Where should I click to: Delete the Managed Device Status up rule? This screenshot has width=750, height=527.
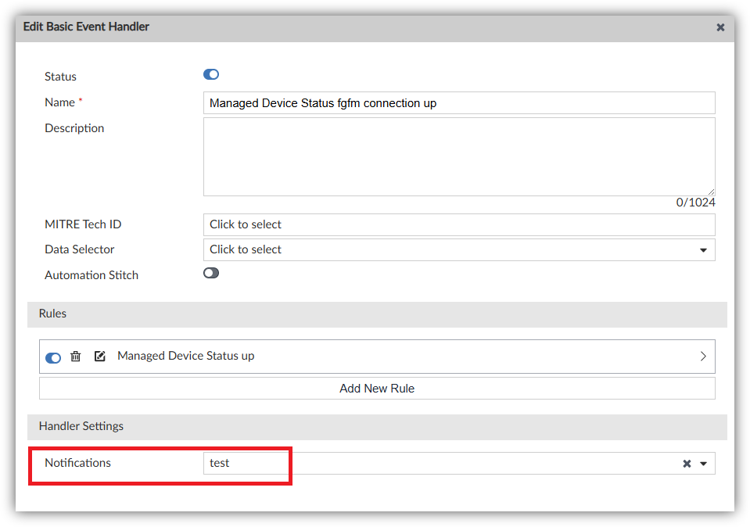pyautogui.click(x=76, y=357)
